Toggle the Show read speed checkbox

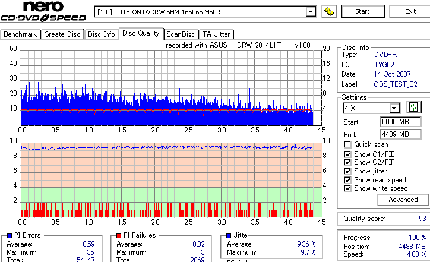(x=347, y=180)
